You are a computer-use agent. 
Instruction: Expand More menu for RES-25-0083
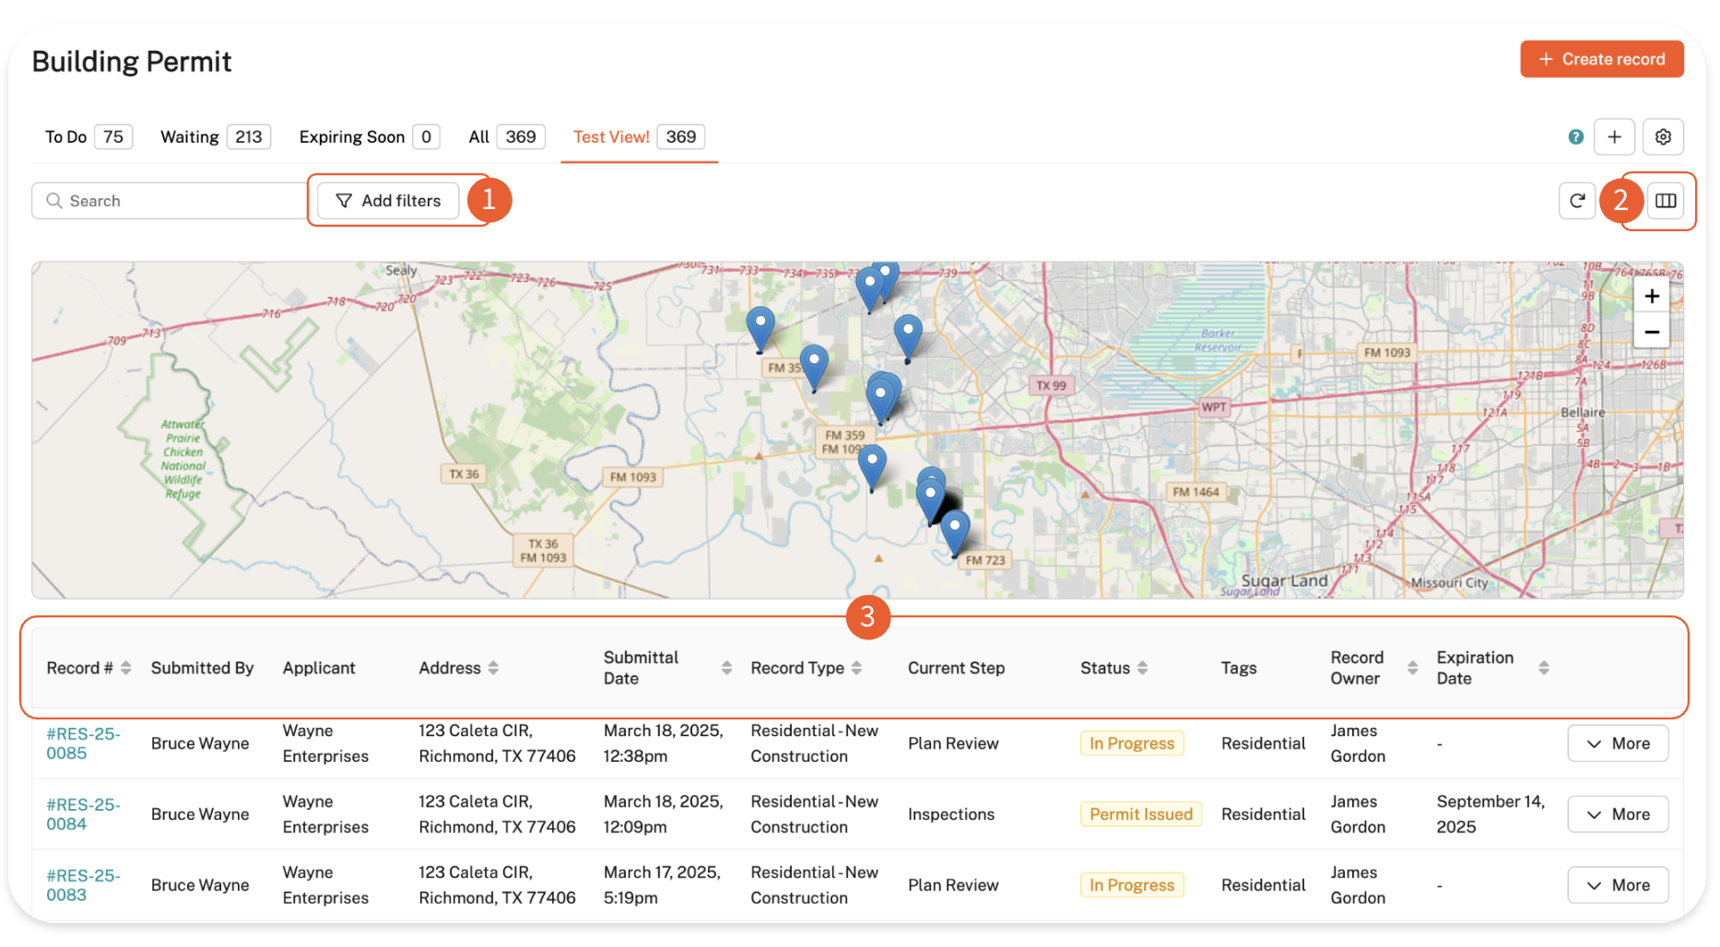pos(1617,885)
